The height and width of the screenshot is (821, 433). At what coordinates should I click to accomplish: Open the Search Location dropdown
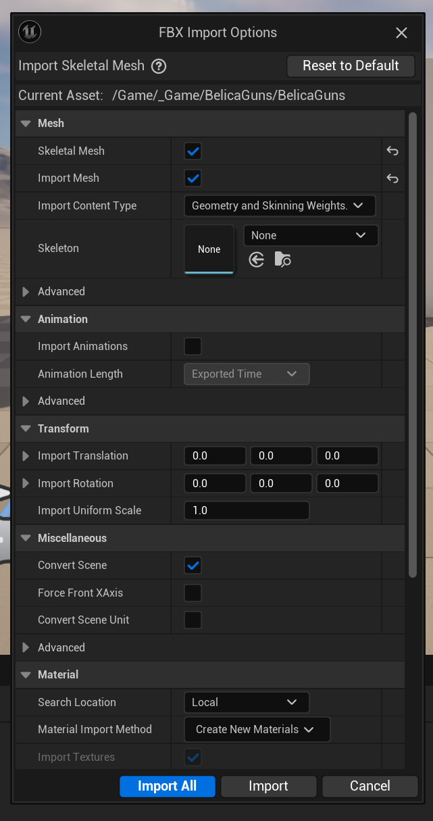[x=247, y=703]
